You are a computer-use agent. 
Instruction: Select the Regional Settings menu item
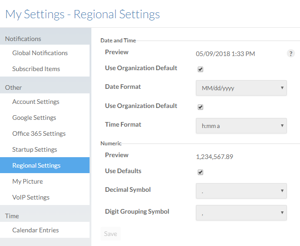pyautogui.click(x=36, y=165)
